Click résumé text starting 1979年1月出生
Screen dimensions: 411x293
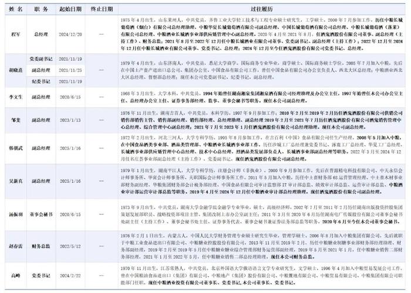[262, 181]
